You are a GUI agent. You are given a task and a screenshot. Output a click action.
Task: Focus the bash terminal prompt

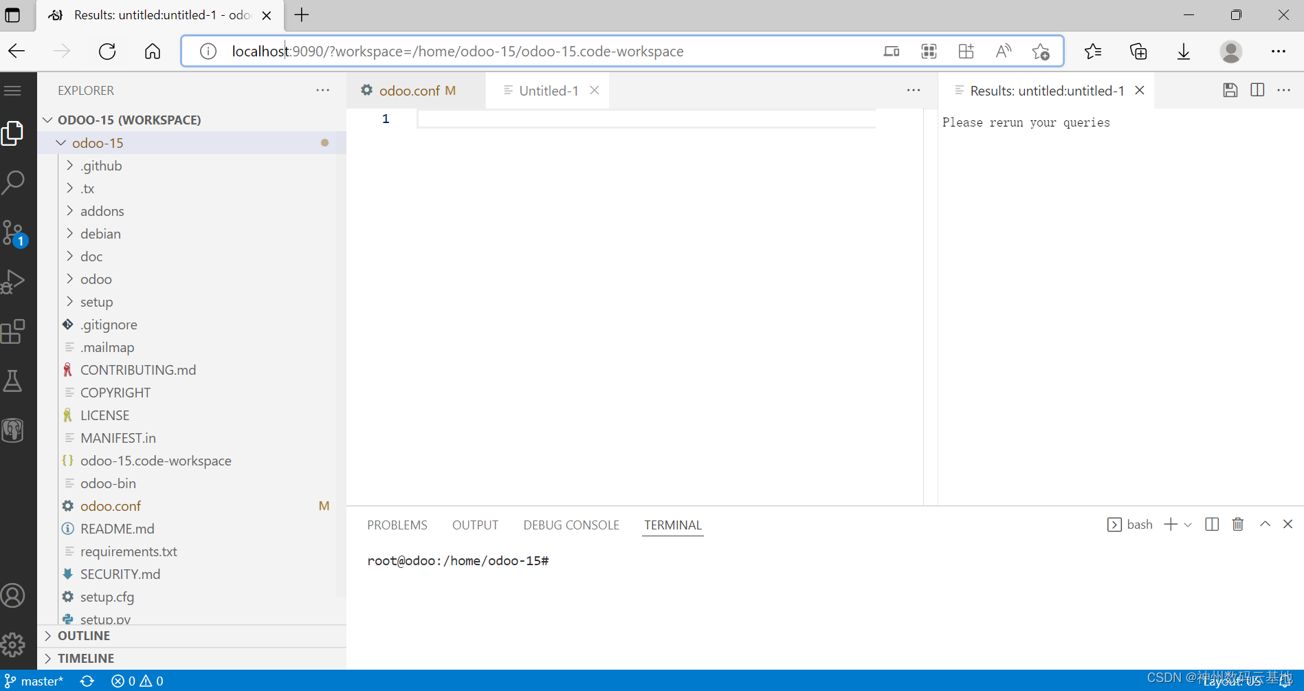pos(458,561)
